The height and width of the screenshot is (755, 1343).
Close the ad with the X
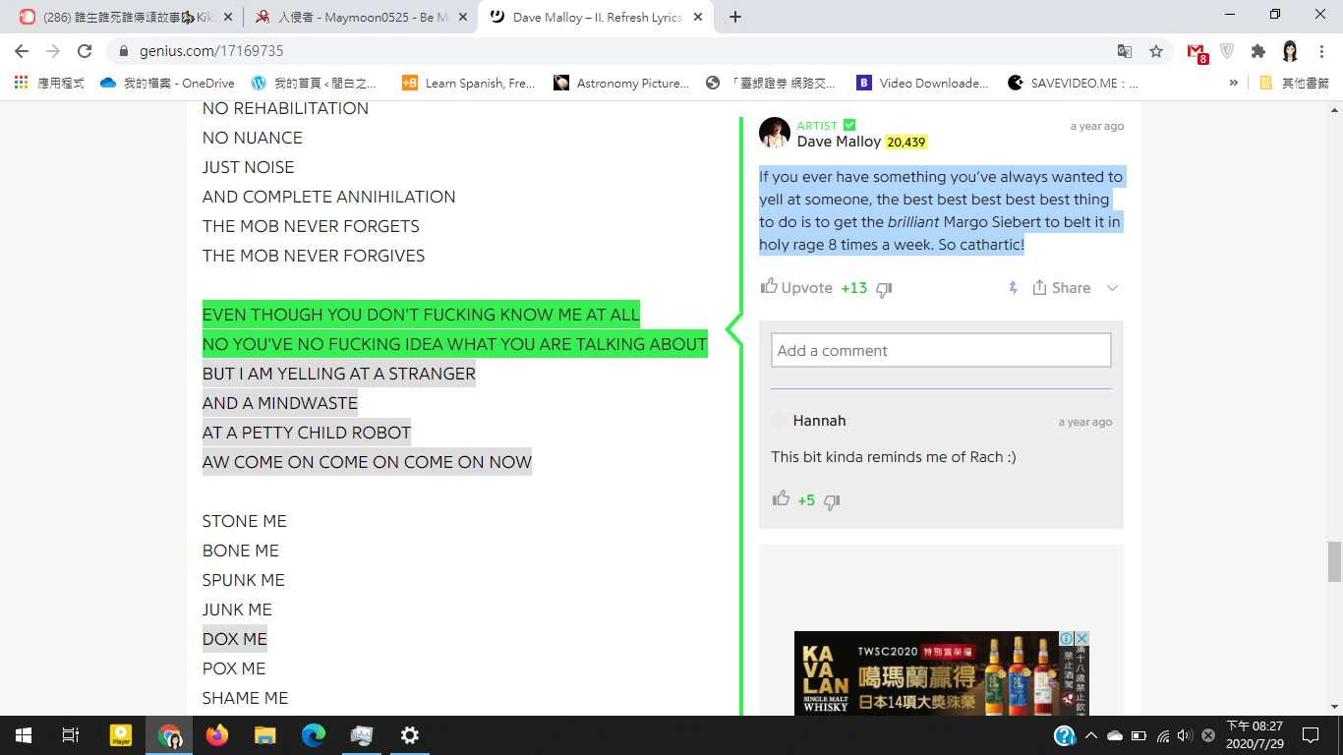tap(1081, 639)
